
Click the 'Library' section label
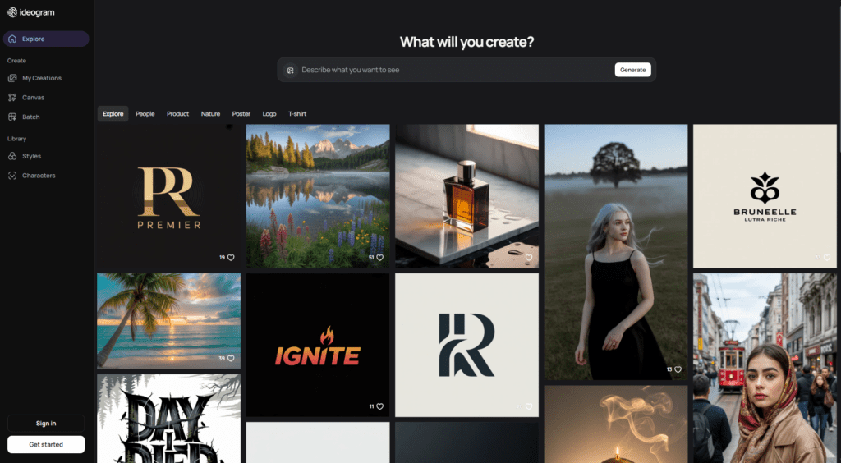tap(16, 139)
